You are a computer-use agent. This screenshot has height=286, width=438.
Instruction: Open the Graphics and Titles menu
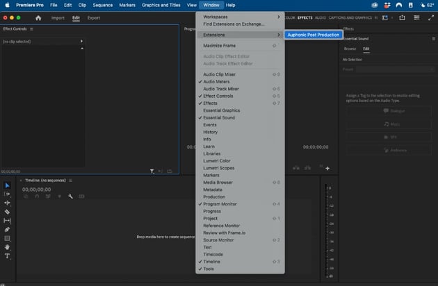(161, 5)
